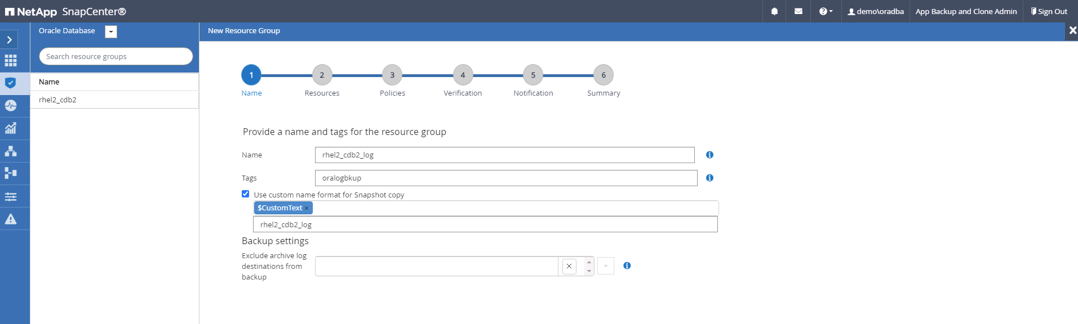Open the Monitor activity icon in sidebar
Screen dimensions: 1078x324
[x=11, y=106]
